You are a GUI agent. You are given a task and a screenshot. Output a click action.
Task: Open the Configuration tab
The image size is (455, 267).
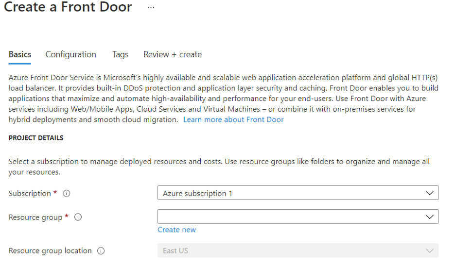71,54
